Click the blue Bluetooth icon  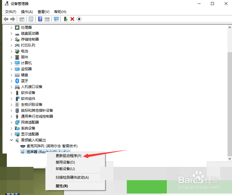tap(17, 81)
